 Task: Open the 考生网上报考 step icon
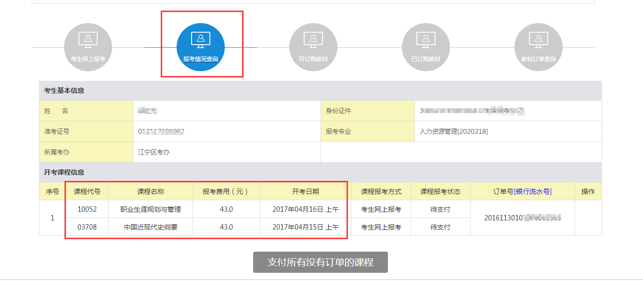[x=88, y=47]
